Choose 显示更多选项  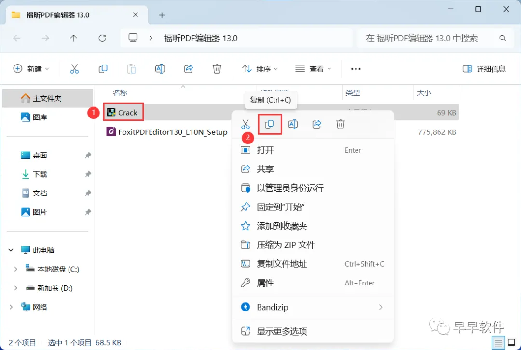point(313,331)
